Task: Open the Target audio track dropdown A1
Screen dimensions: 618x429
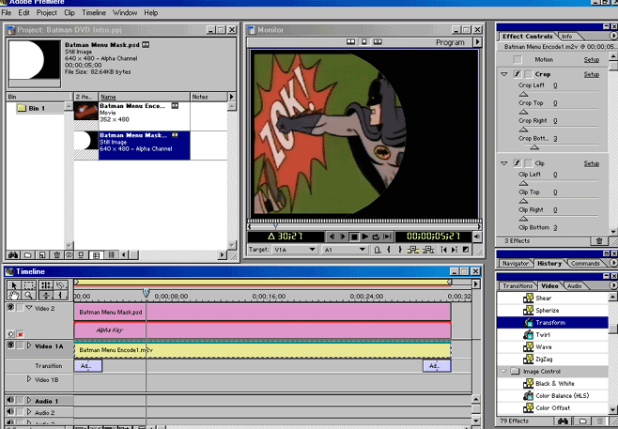Action: 345,250
